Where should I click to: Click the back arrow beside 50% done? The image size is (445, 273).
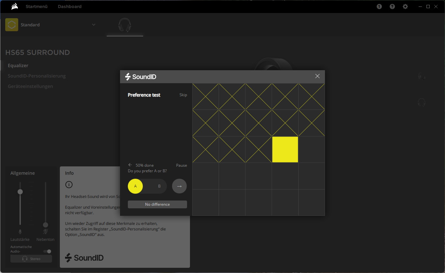coord(130,165)
